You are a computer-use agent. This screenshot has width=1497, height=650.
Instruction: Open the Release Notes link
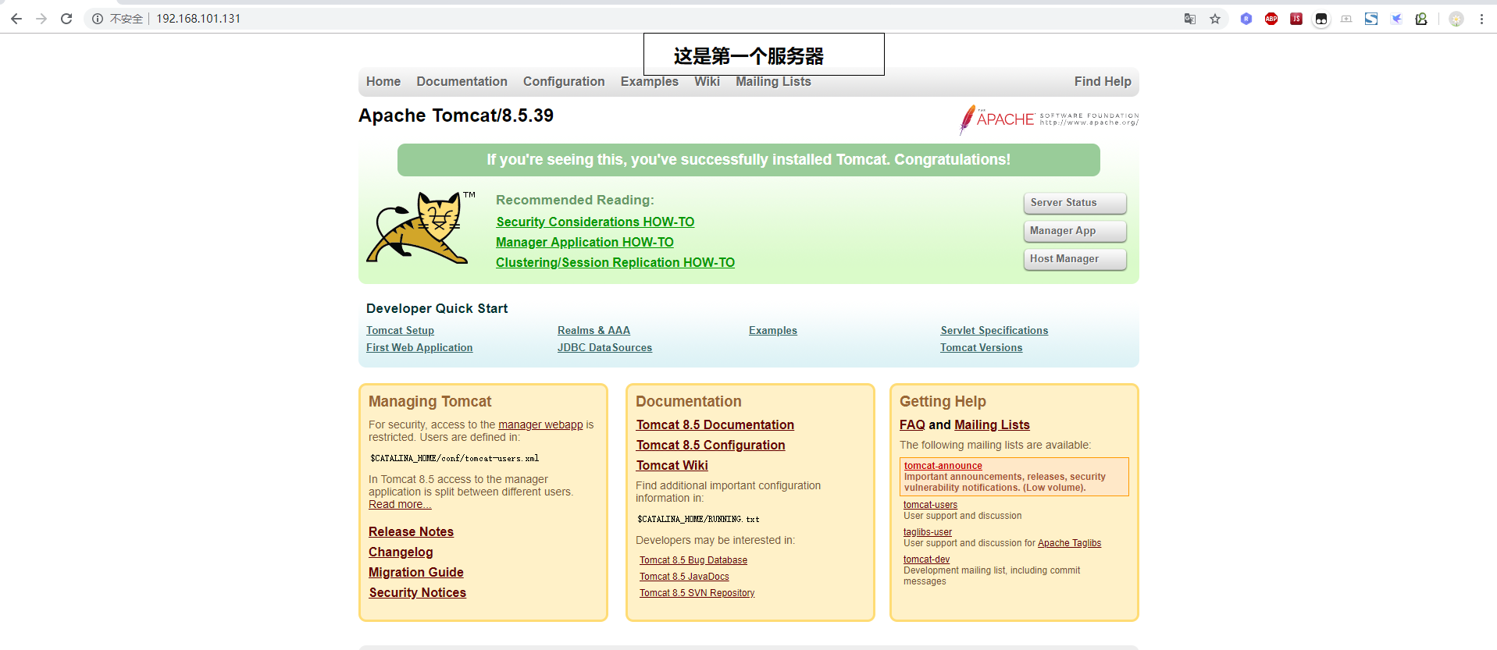tap(411, 531)
